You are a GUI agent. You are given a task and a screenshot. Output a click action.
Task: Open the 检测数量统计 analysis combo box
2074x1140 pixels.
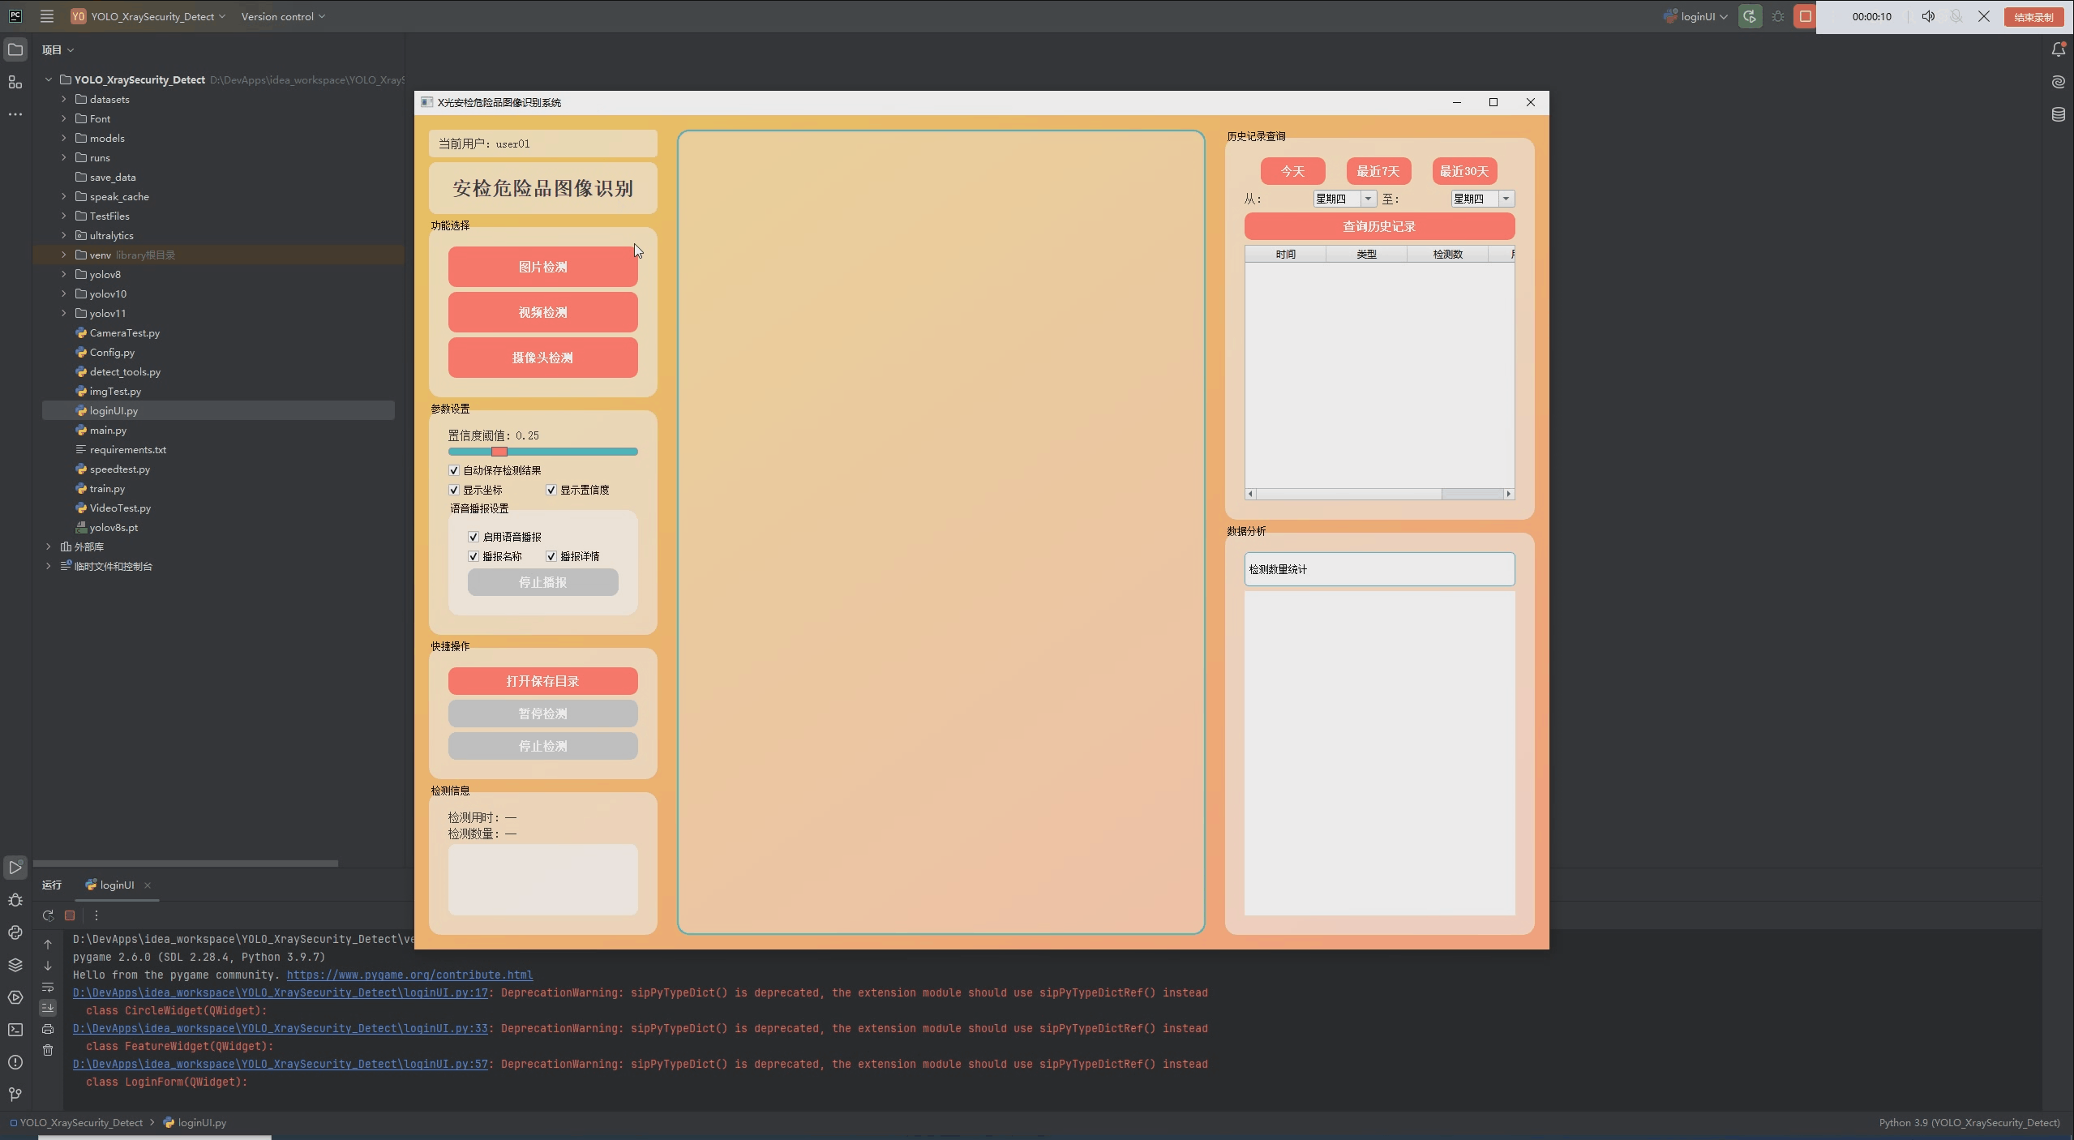coord(1378,569)
